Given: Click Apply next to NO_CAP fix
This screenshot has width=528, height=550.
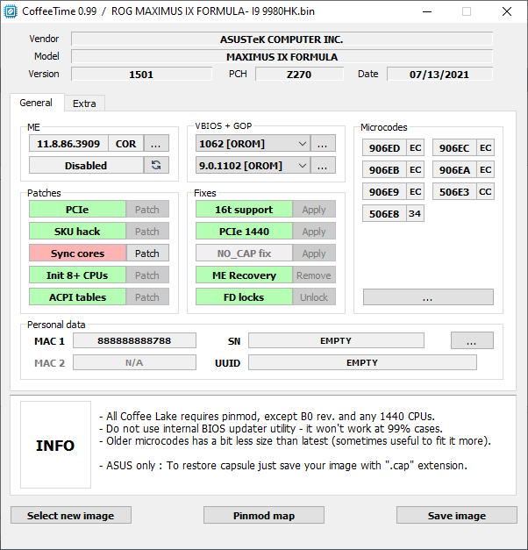Looking at the screenshot, I should tap(314, 254).
